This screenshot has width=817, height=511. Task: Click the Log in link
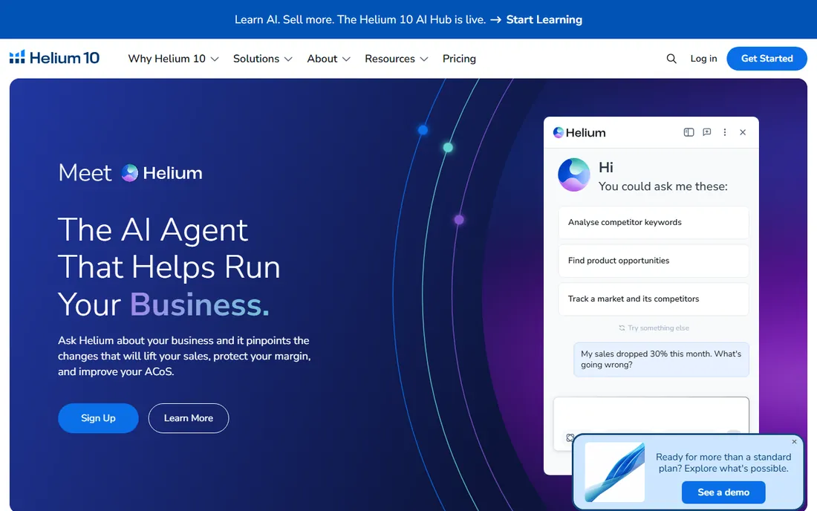(703, 59)
